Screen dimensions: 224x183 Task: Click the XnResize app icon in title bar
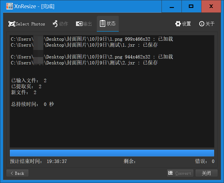click(x=10, y=6)
